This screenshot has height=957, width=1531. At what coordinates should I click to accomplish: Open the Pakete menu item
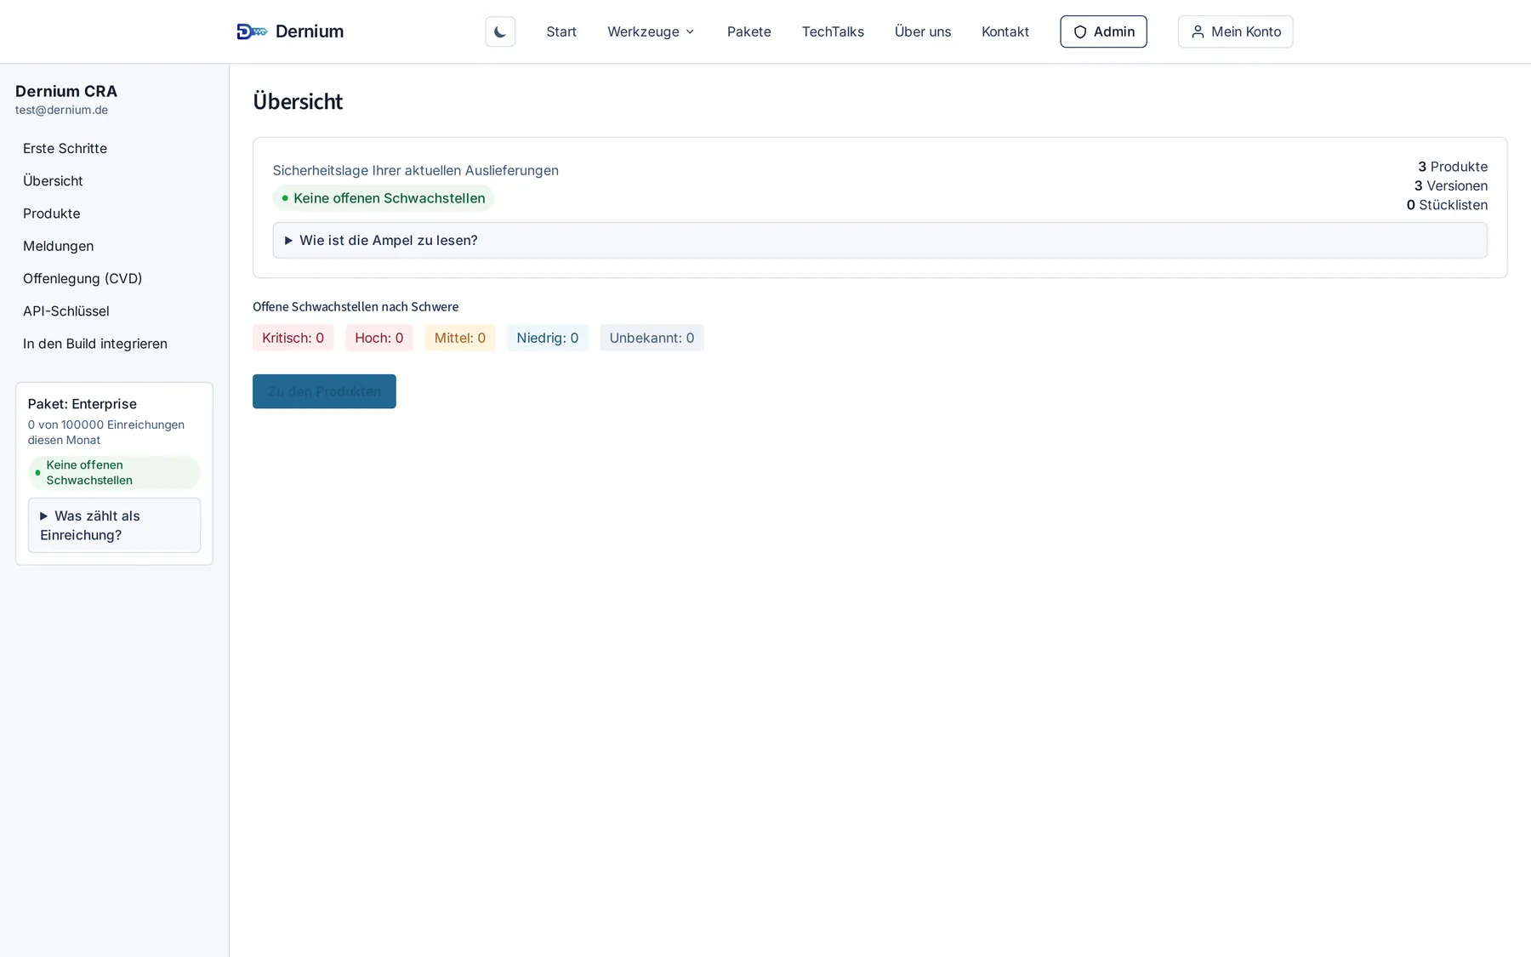point(748,31)
